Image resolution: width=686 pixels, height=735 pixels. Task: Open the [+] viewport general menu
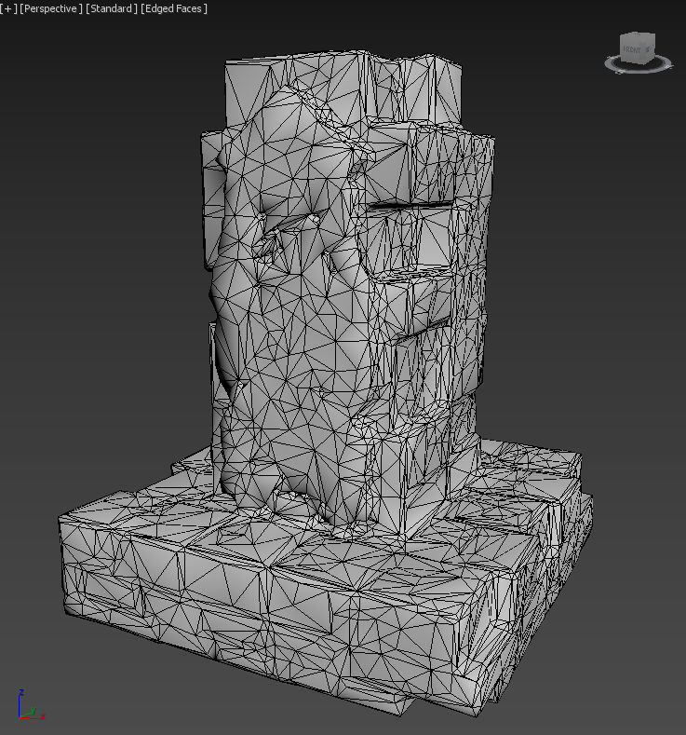[x=8, y=8]
